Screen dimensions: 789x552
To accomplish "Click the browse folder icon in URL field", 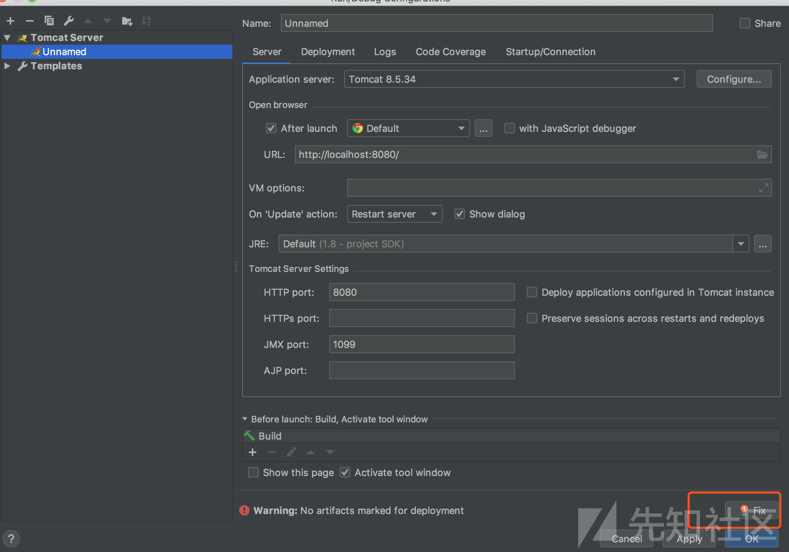I will [x=762, y=155].
